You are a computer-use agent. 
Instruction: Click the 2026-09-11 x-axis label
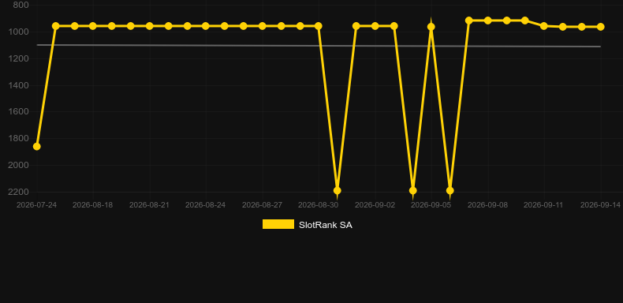pos(543,205)
